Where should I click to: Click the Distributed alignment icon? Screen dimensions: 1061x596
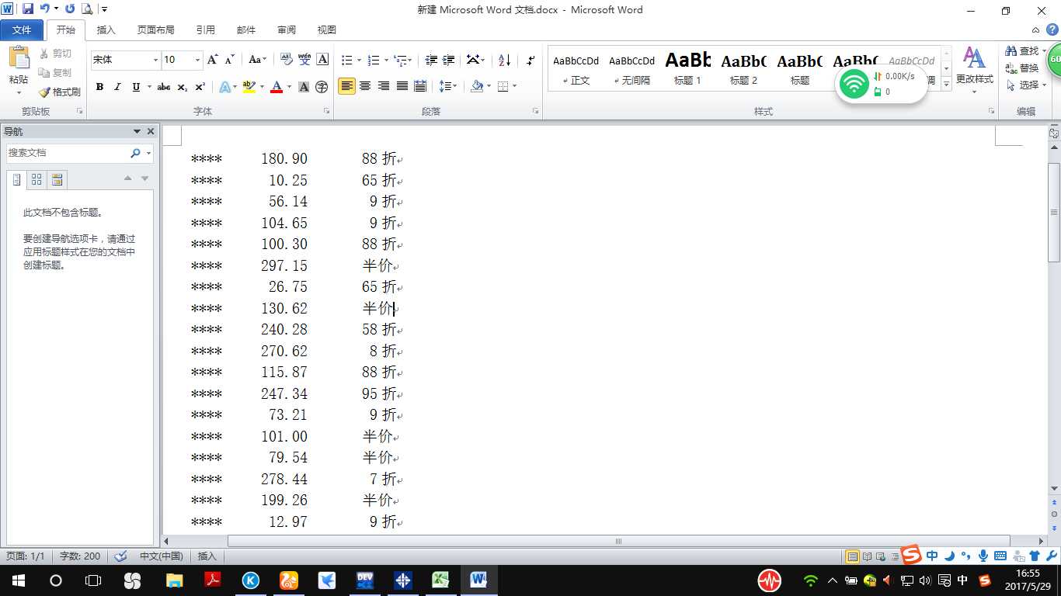[x=420, y=86]
